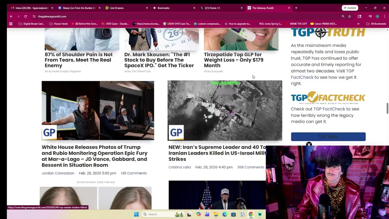Open White House Releases Photos article headline
The width and height of the screenshot is (389, 219).
tap(95, 156)
